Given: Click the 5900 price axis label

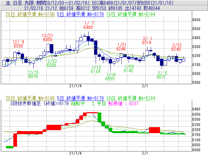Looking at the screenshot, I should point(196,83).
